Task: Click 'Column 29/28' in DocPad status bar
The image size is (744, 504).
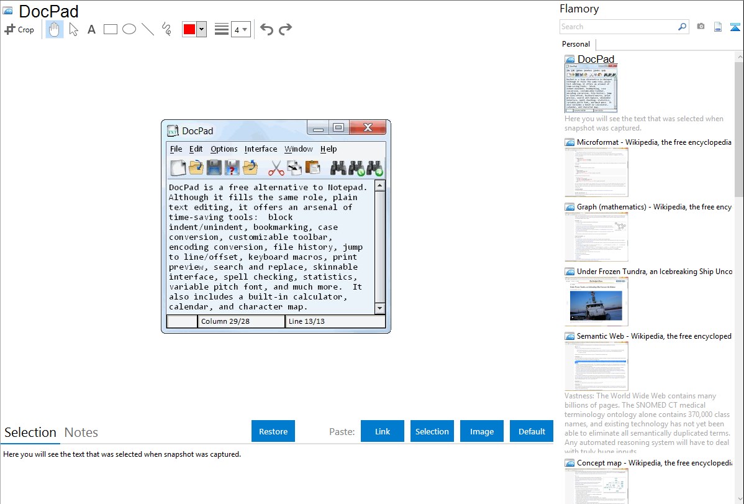Action: point(225,321)
